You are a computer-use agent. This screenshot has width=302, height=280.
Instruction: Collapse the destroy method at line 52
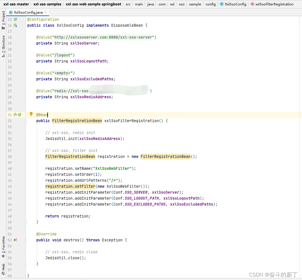(x=26, y=240)
